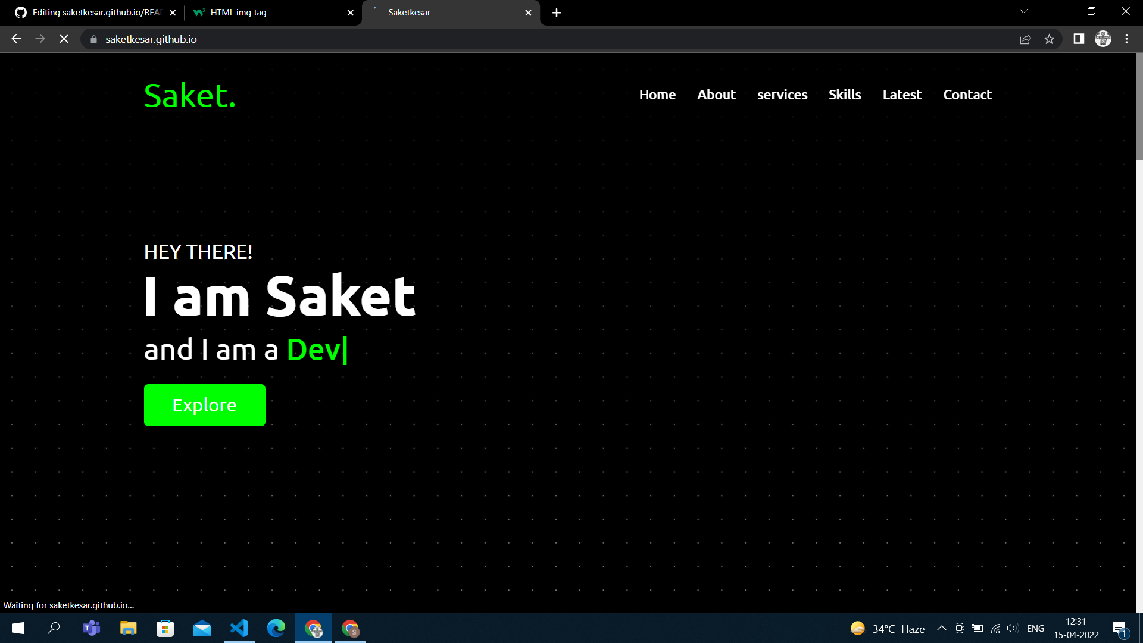Go to the Latest nav link

pyautogui.click(x=902, y=95)
